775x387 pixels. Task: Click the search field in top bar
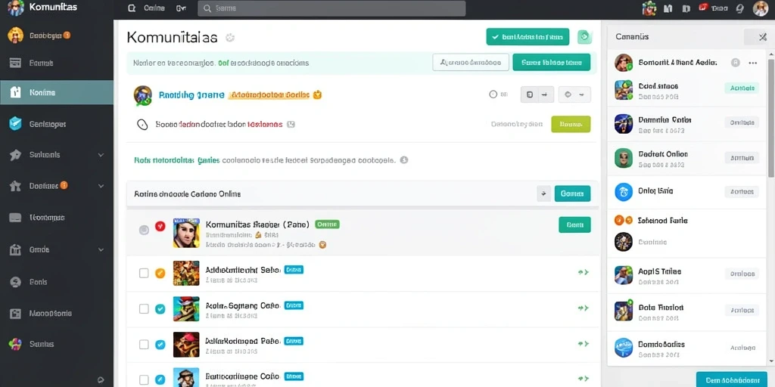[x=331, y=8]
